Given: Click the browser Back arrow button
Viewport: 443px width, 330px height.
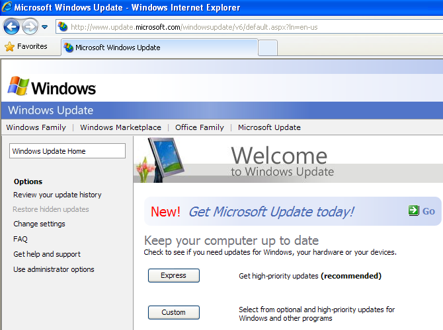Looking at the screenshot, I should [11, 27].
